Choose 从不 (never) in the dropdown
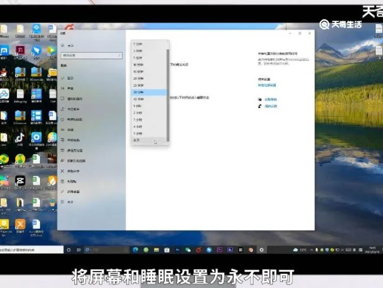 tap(149, 140)
